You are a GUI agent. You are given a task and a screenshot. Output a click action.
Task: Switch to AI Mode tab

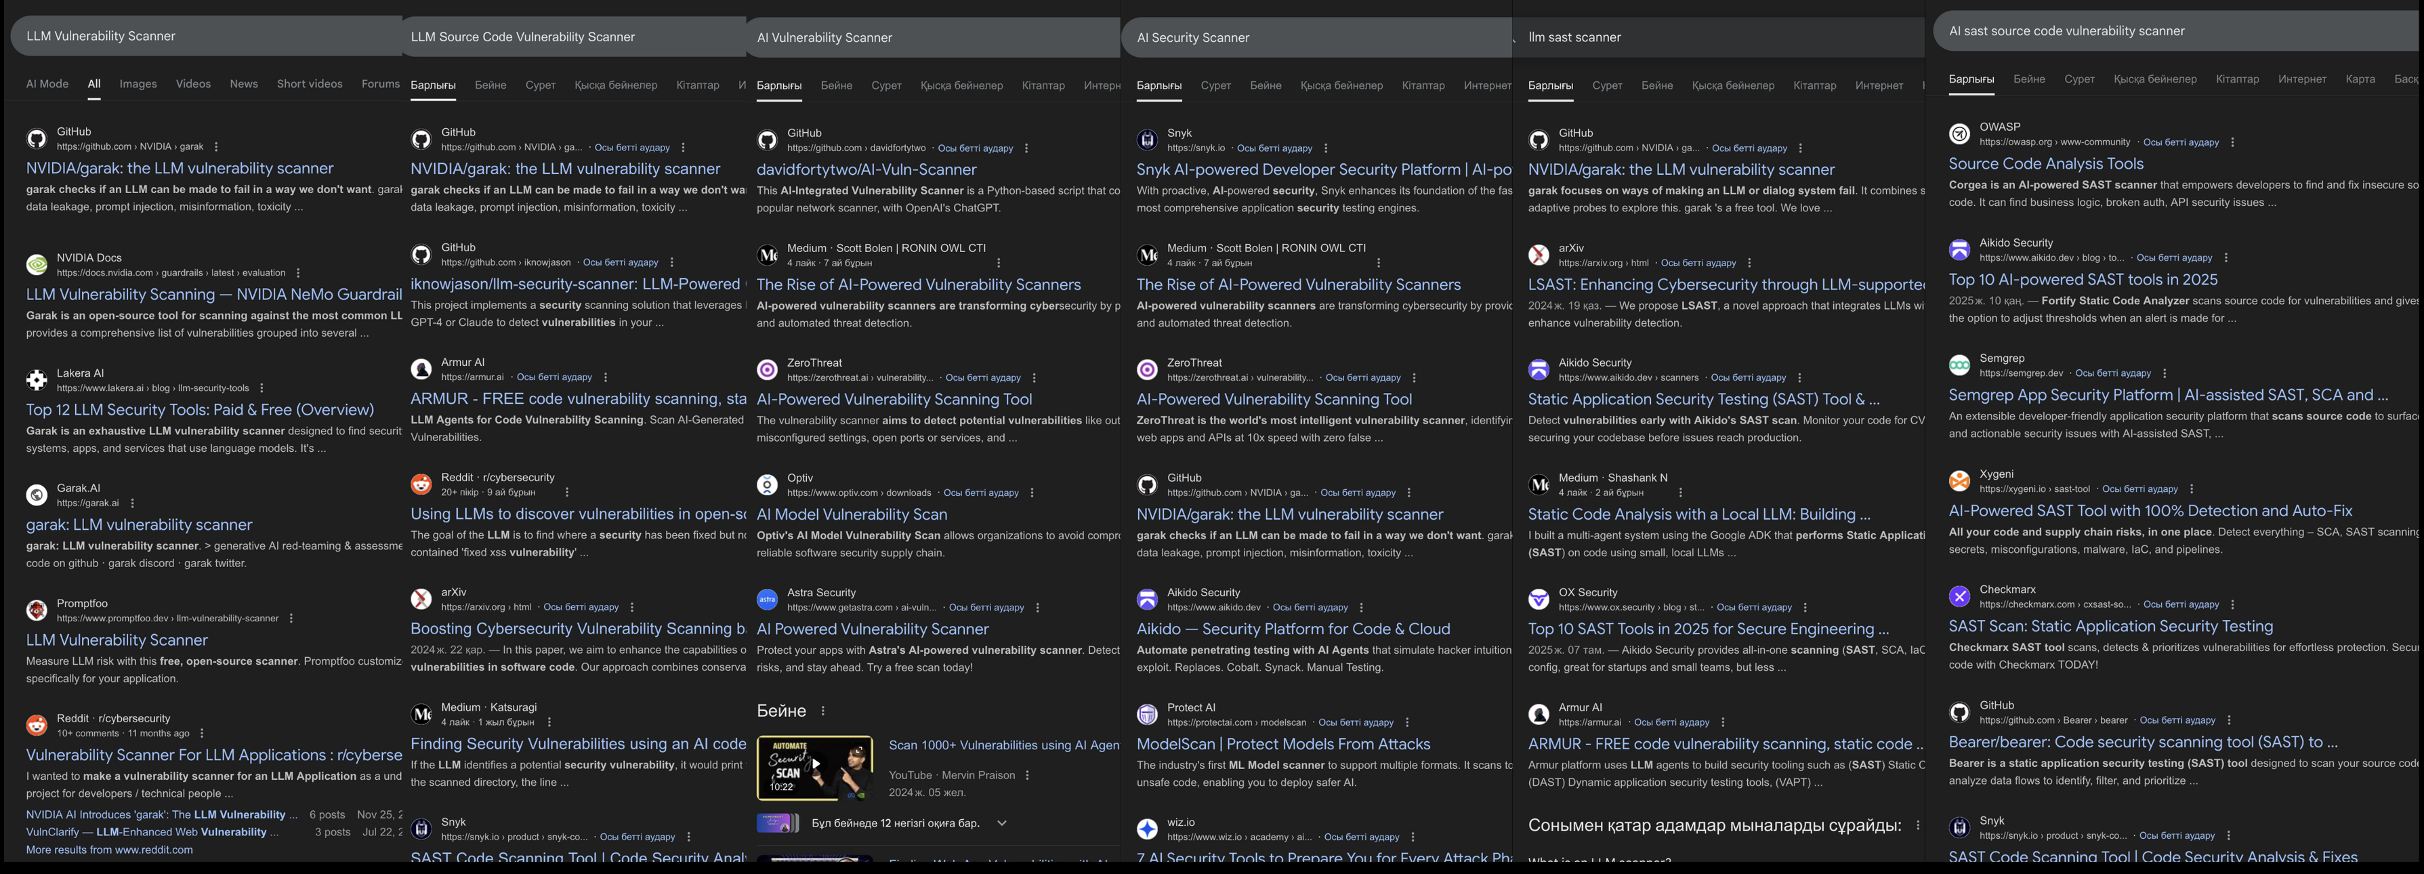[47, 84]
